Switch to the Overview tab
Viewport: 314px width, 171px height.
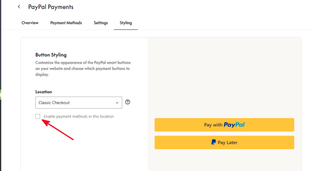pyautogui.click(x=30, y=23)
